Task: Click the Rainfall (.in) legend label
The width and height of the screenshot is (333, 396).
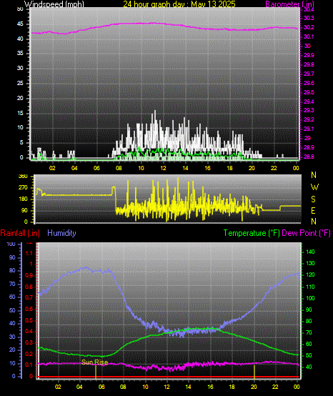Action: [20, 233]
